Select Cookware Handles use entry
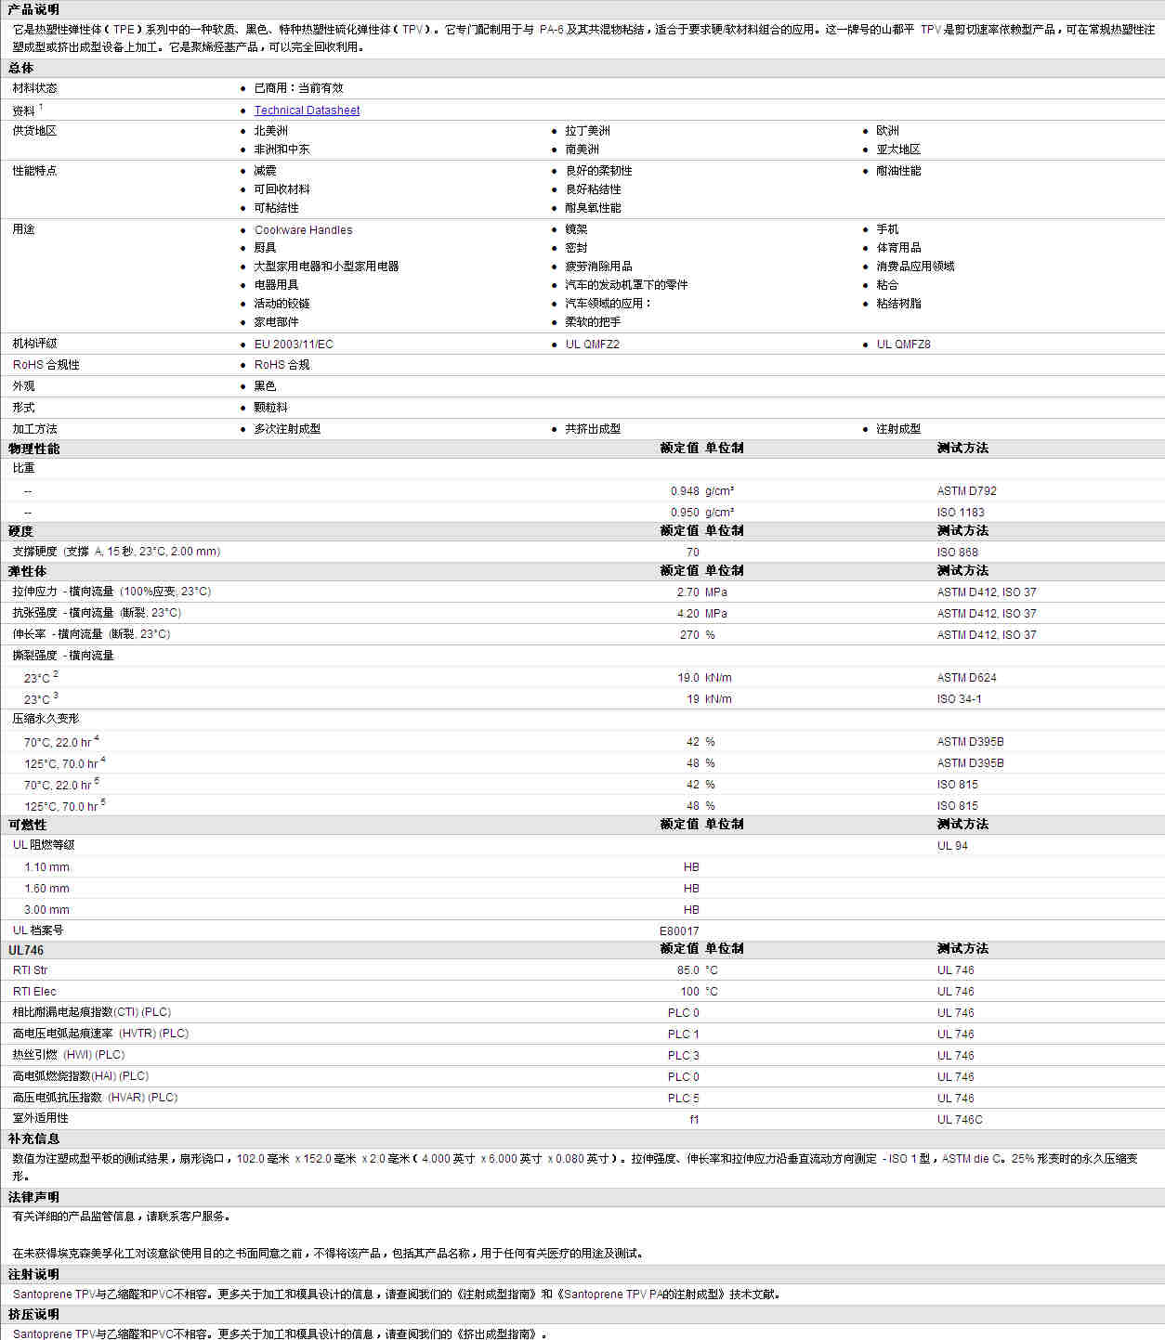Viewport: 1165px width, 1340px height. 304,230
